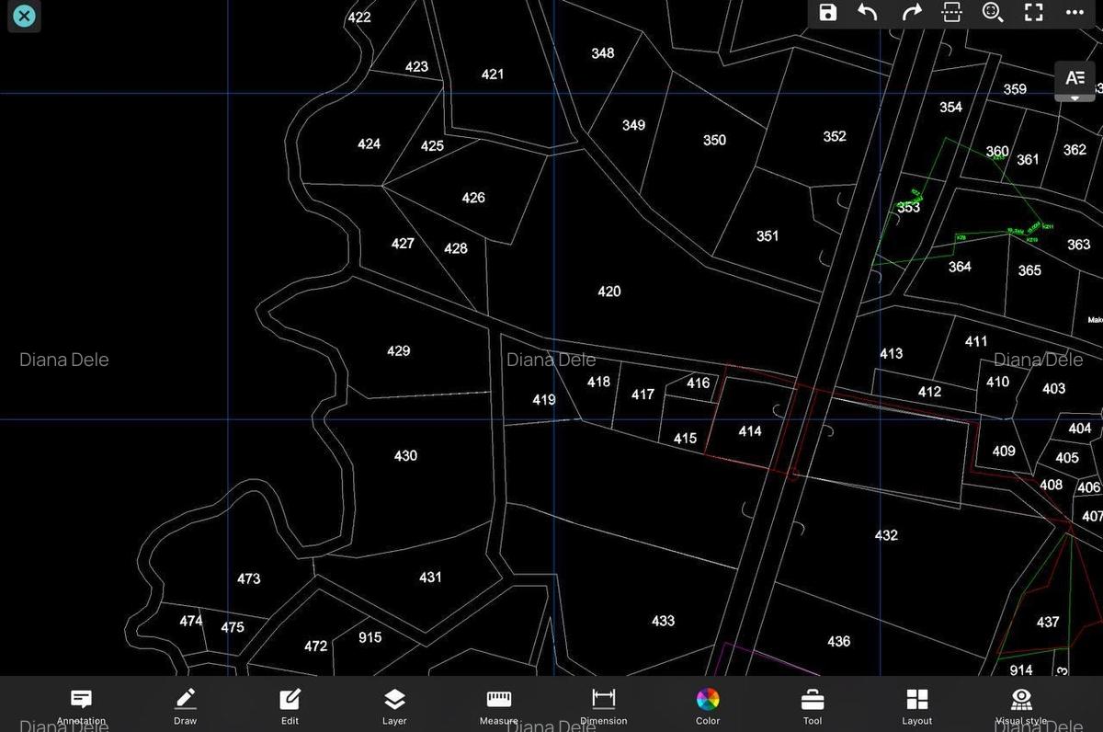Select parcel label 364
Image resolution: width=1103 pixels, height=732 pixels.
coord(960,267)
